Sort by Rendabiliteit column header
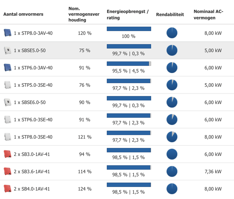 click(x=170, y=14)
